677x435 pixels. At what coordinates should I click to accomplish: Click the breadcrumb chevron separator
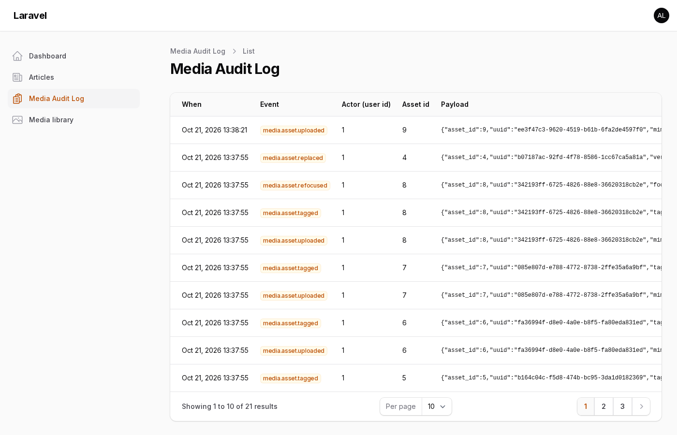click(234, 51)
